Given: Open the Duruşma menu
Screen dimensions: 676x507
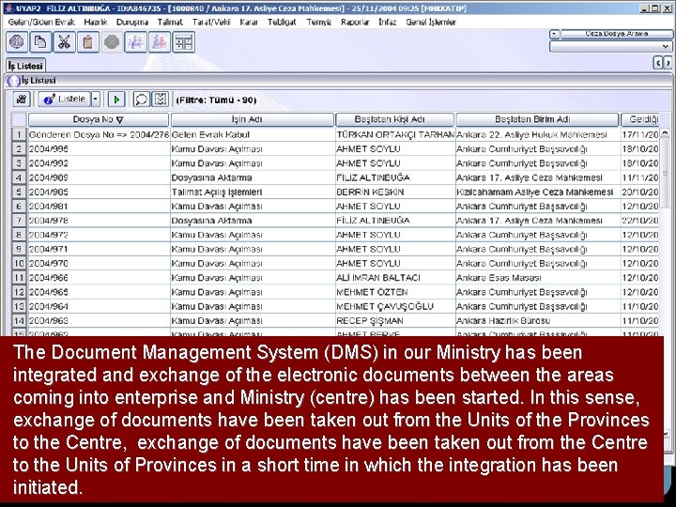Looking at the screenshot, I should (x=132, y=22).
